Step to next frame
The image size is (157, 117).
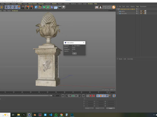tap(76, 96)
